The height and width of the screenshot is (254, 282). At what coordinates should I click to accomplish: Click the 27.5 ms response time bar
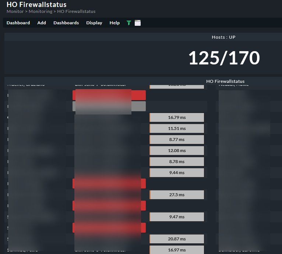click(x=177, y=195)
